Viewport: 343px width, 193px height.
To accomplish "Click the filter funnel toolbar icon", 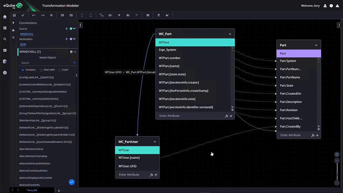I will click(137, 15).
